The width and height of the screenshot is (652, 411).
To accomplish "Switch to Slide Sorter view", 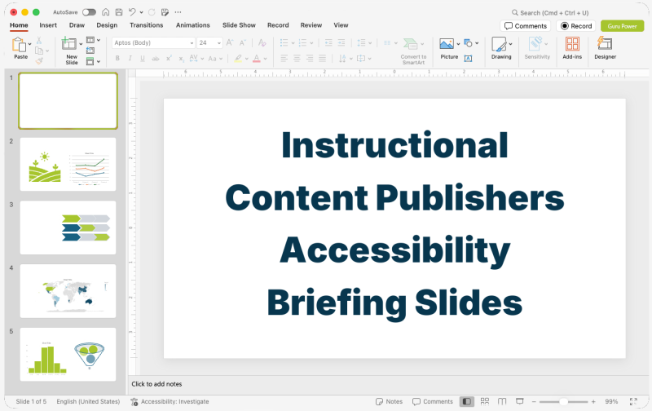I will 484,401.
